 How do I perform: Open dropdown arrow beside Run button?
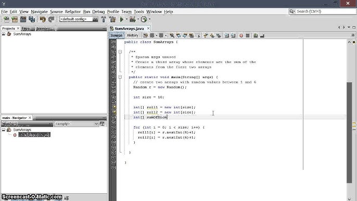click(x=126, y=19)
